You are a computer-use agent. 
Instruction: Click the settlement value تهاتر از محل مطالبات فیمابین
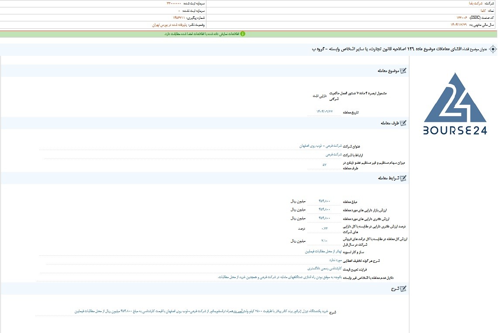323,251
